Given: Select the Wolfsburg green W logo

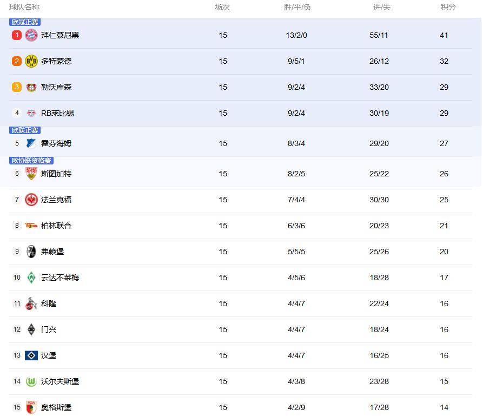Looking at the screenshot, I should pos(31,381).
